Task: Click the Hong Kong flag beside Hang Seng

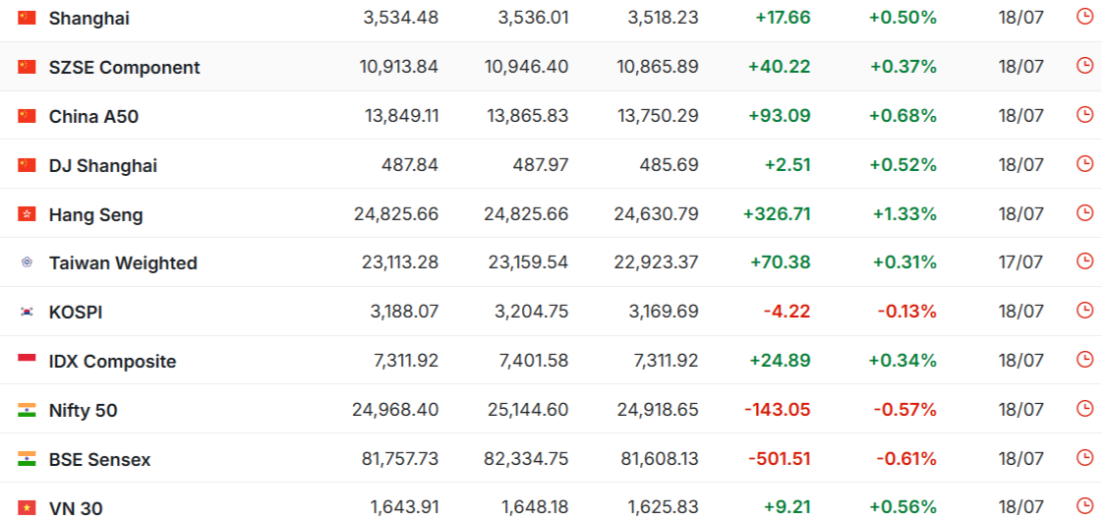Action: click(x=27, y=213)
